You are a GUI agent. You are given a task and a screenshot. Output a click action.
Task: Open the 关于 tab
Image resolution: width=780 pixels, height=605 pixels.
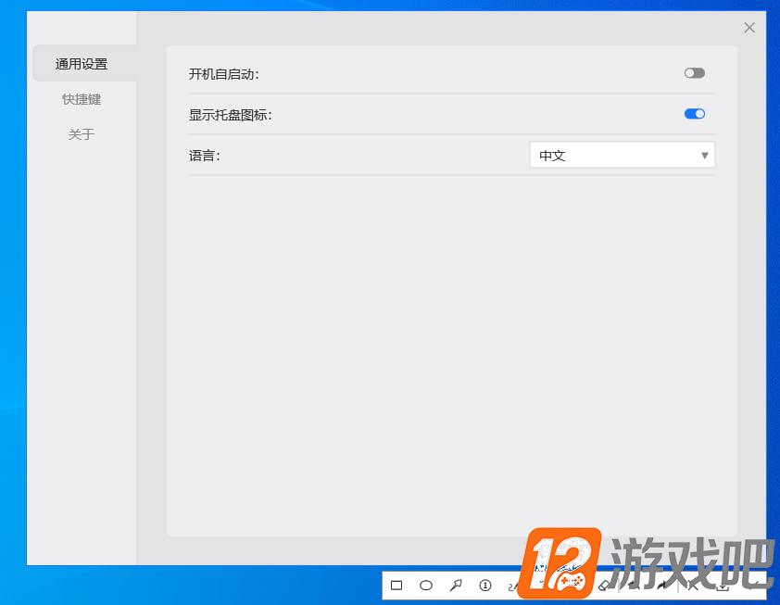[x=82, y=134]
